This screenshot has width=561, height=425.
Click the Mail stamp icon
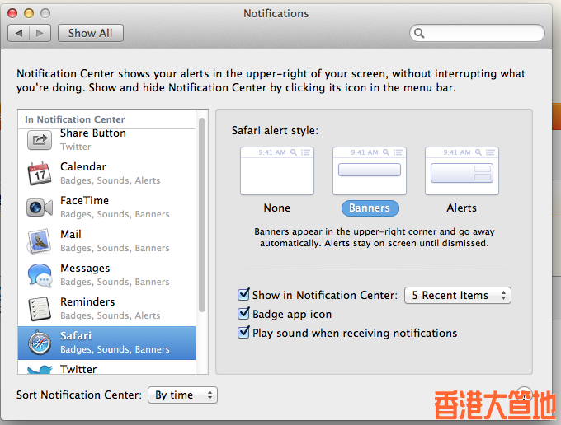point(40,241)
